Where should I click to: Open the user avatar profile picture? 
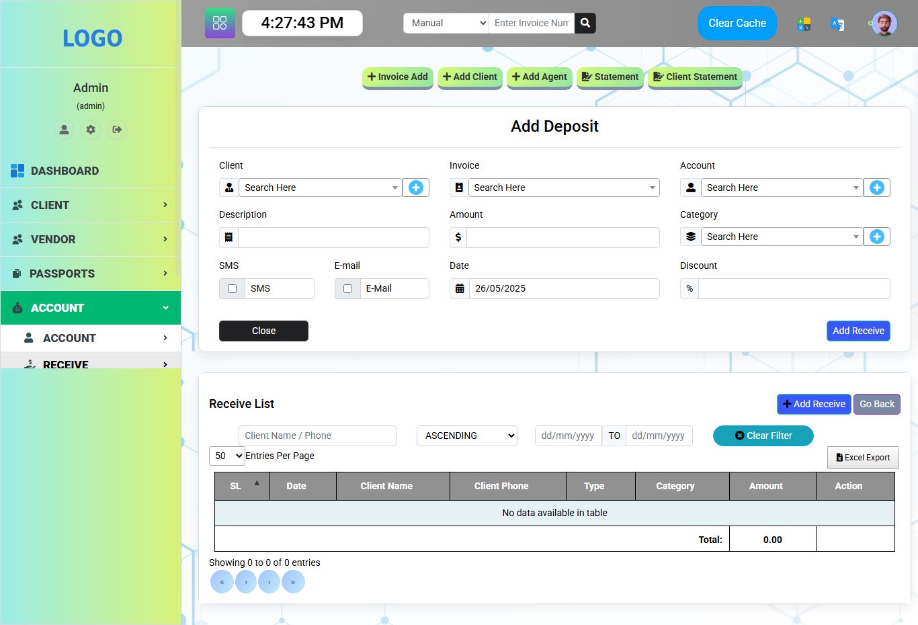pyautogui.click(x=884, y=24)
